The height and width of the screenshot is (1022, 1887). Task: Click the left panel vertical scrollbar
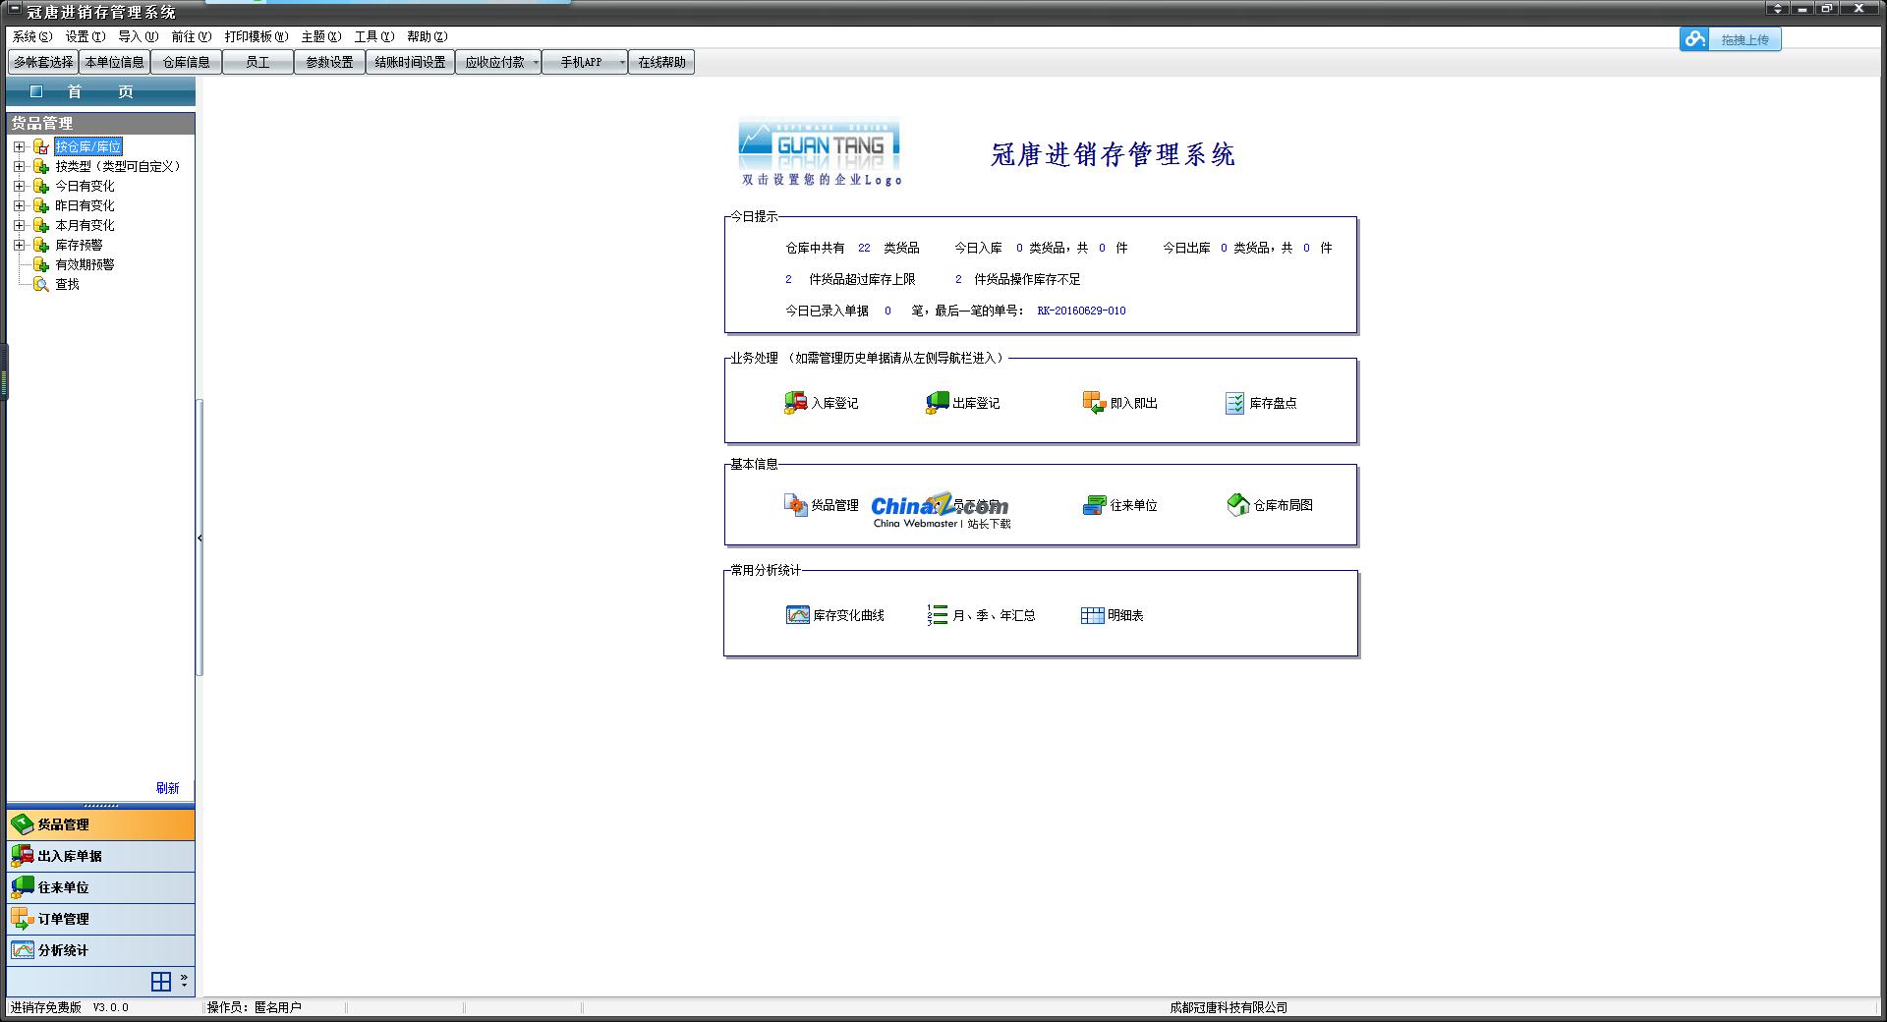click(200, 538)
